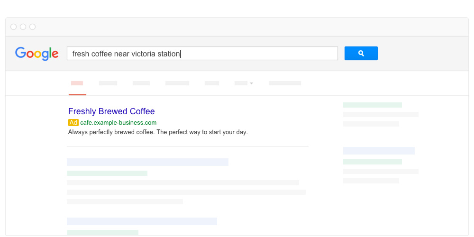Open the dropdown arrow in the results tab row
This screenshot has width=474, height=237.
[x=251, y=83]
